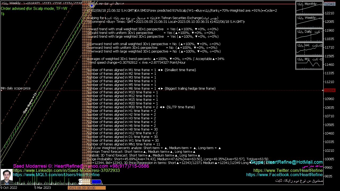Open the LinkedIn profile link
The image size is (340, 191).
[66, 170]
